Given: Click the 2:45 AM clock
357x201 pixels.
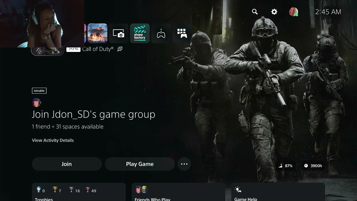Looking at the screenshot, I should (x=328, y=12).
